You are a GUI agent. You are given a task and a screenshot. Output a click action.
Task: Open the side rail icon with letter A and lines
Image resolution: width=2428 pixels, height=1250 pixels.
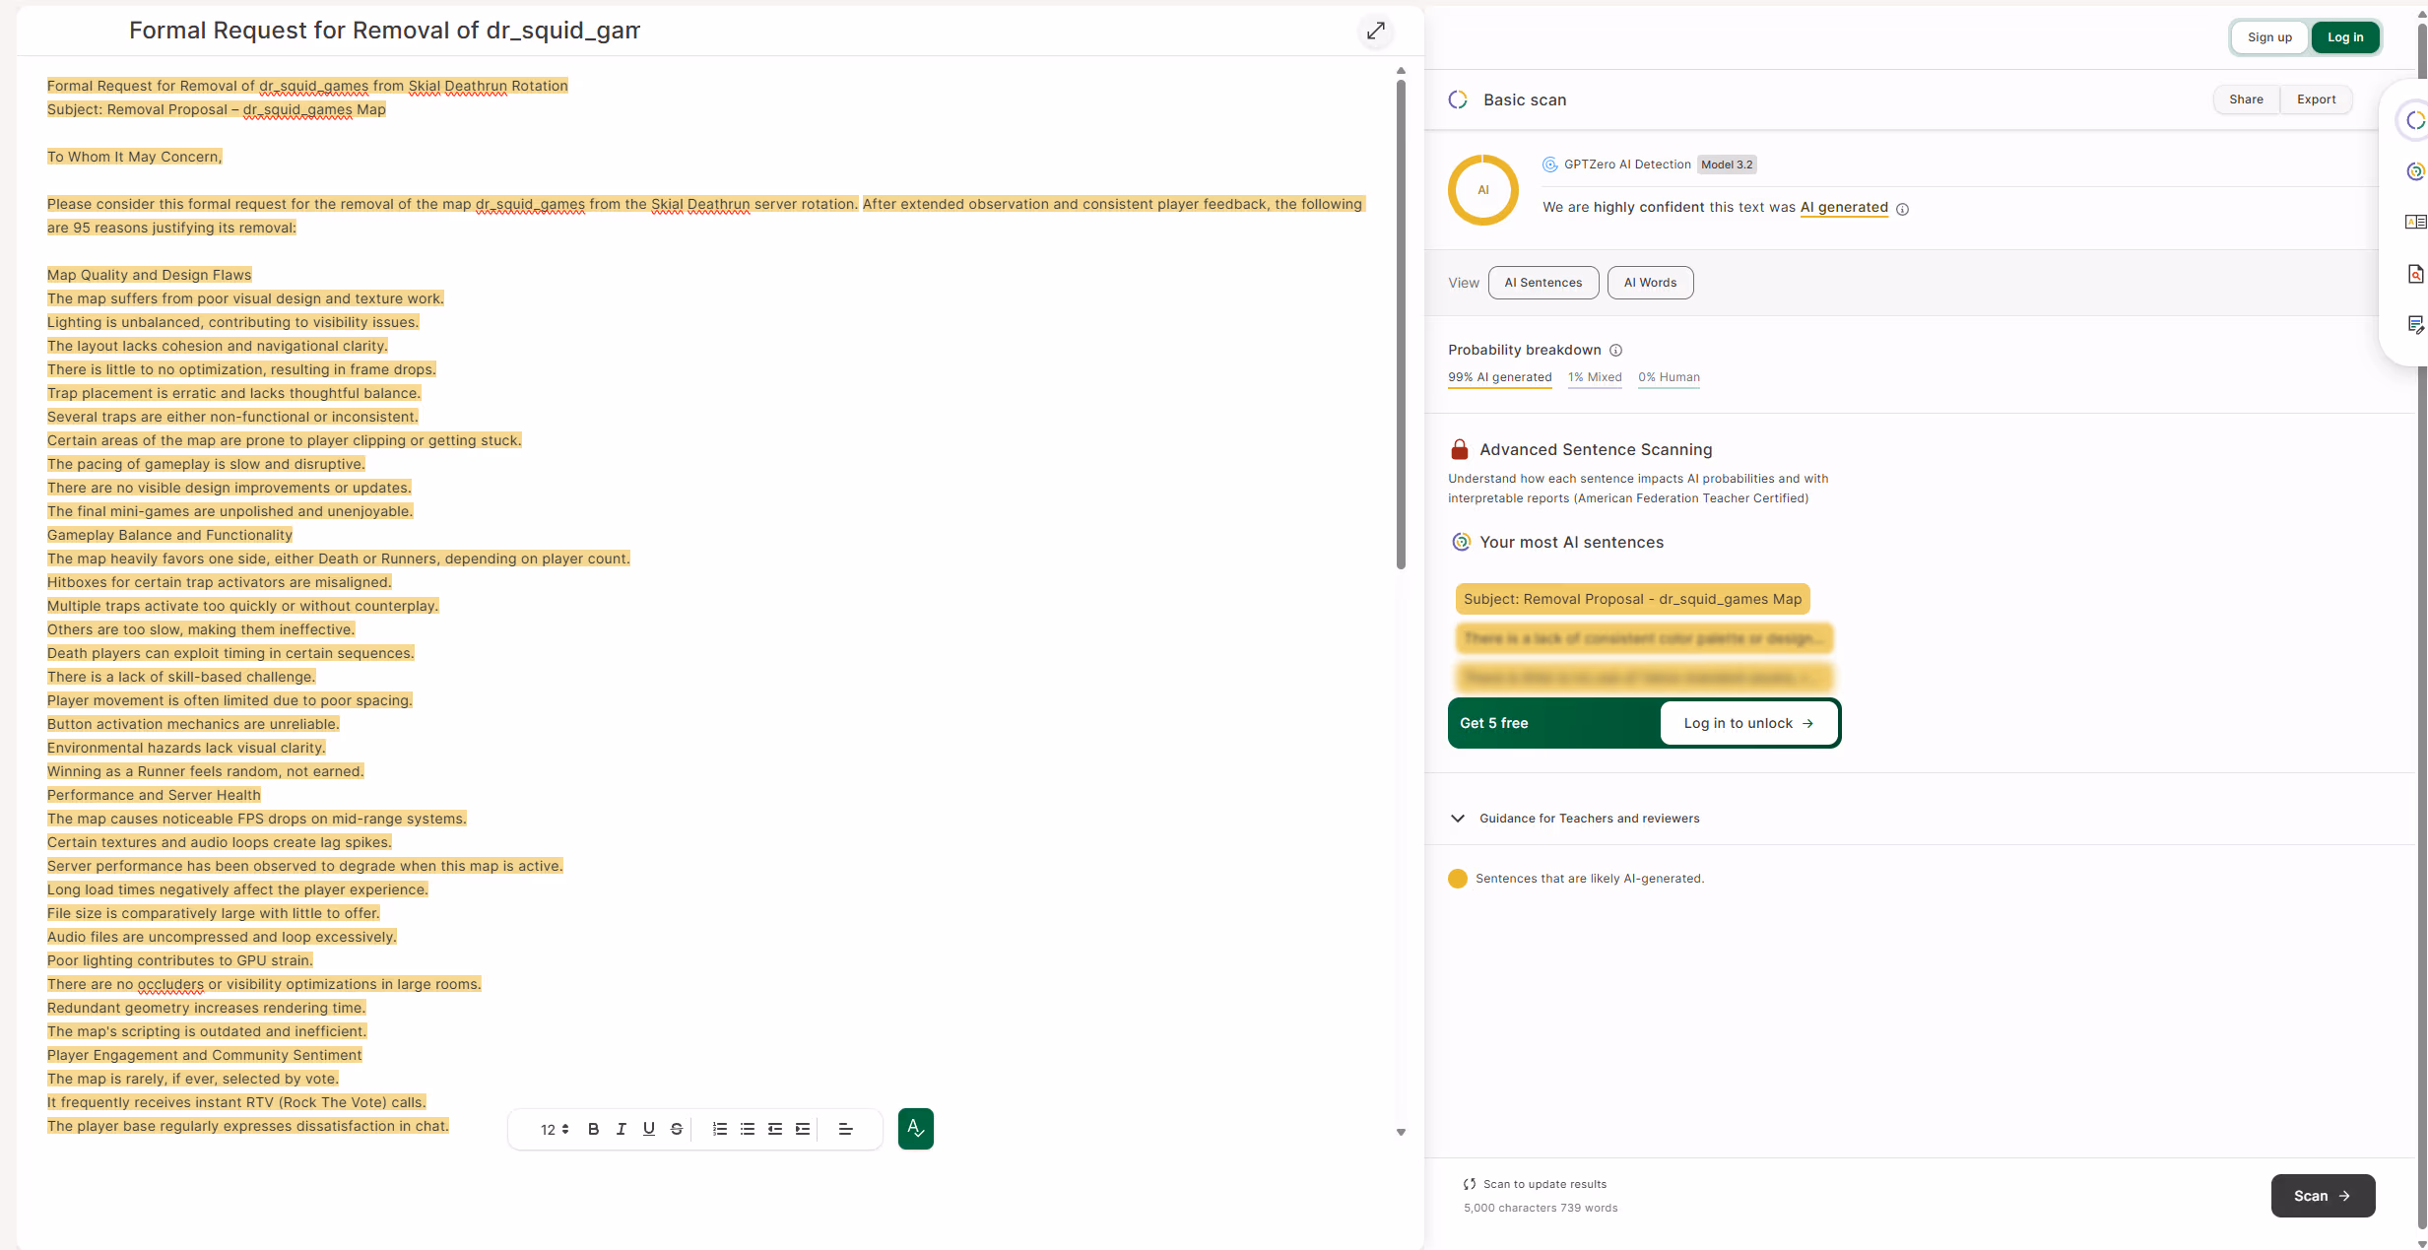click(x=2414, y=222)
